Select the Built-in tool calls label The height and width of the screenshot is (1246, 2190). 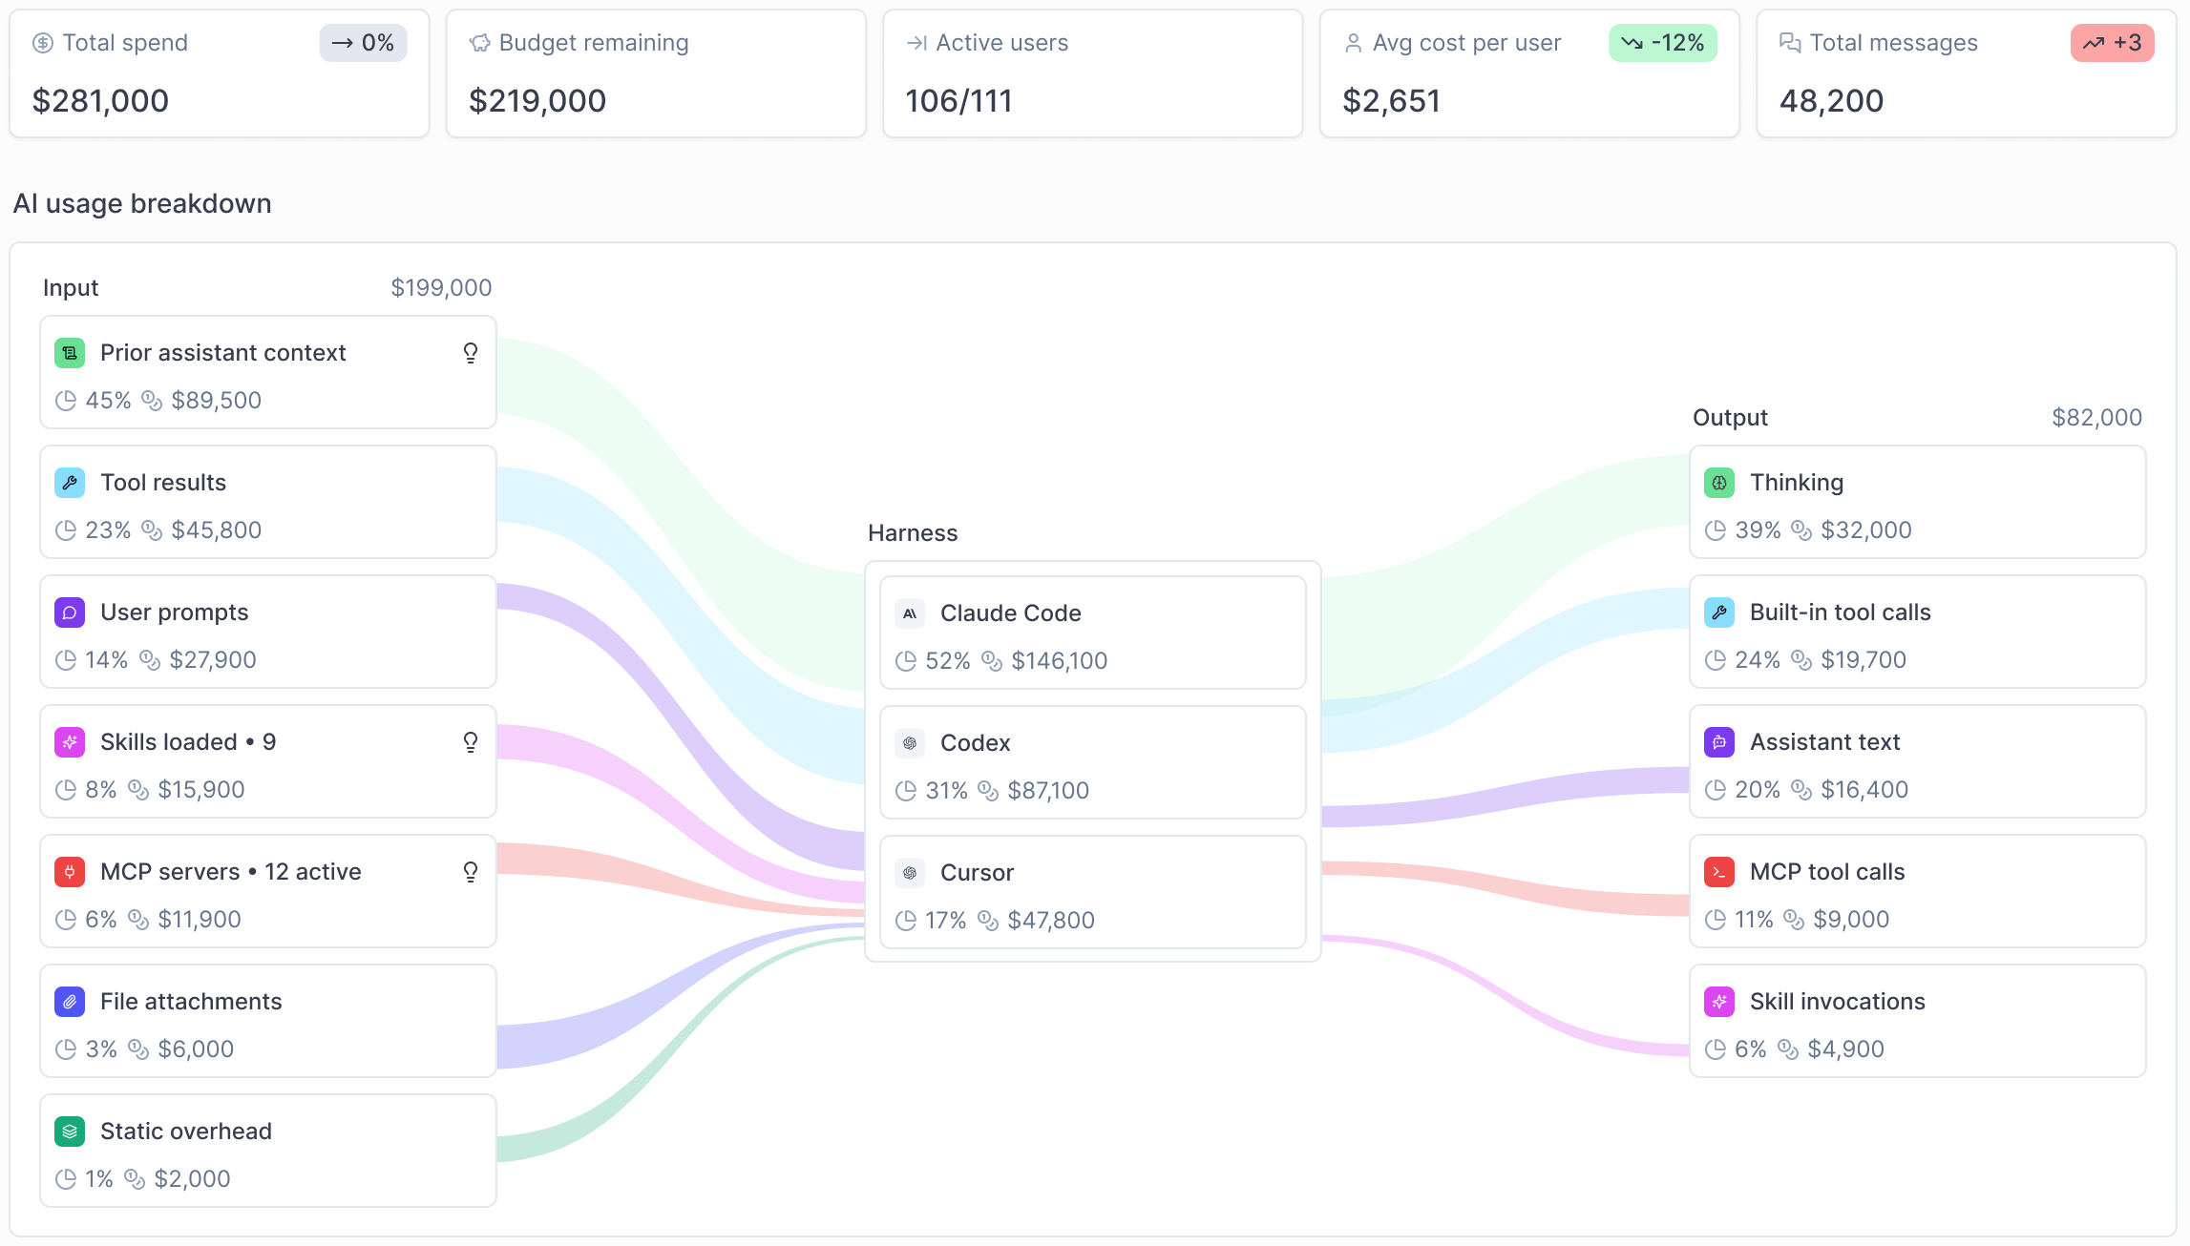[1840, 613]
